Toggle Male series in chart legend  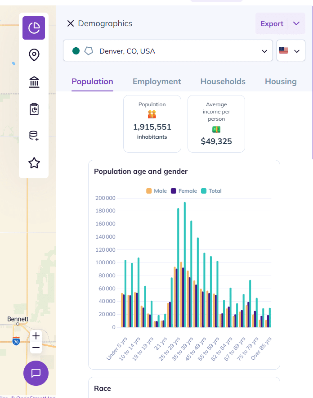[x=156, y=191]
